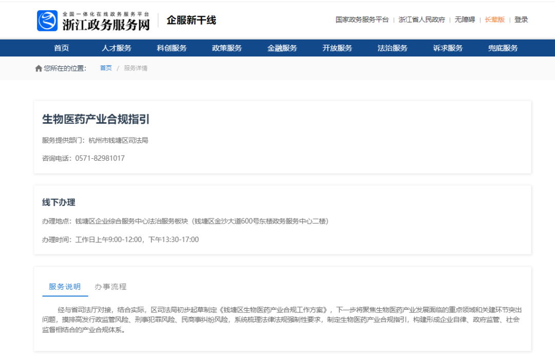Switch to the 办事流程 tab
This screenshot has height=356, width=555.
[x=110, y=287]
